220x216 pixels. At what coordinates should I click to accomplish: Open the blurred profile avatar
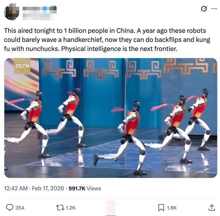(12, 12)
